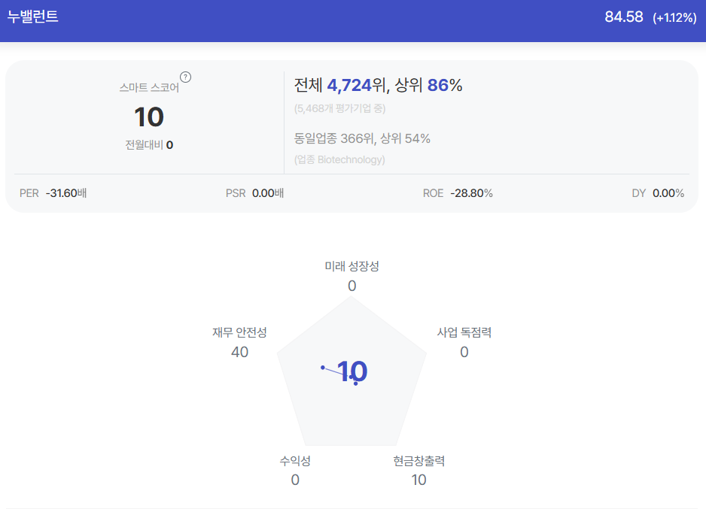Select the 재무 안전성 score of 40

click(x=239, y=352)
